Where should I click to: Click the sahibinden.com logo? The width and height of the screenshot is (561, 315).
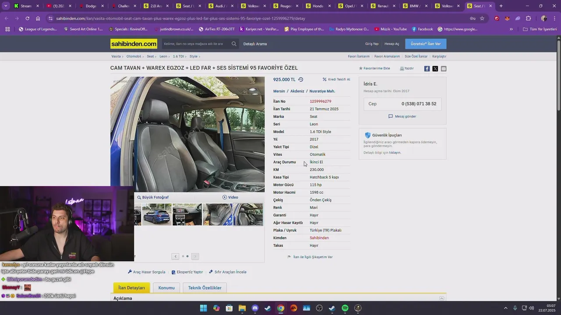[134, 44]
